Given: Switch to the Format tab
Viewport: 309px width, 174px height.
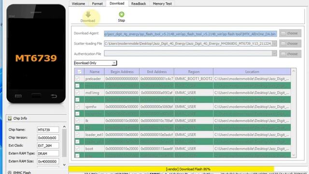Looking at the screenshot, I should [97, 3].
